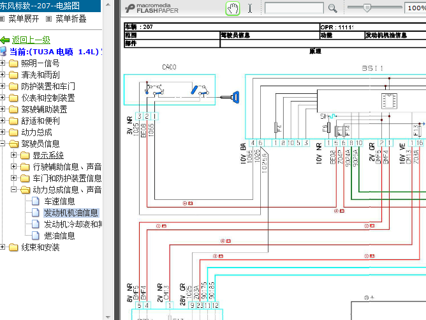Click 菜单折叠 to collapse all menus
This screenshot has height=320, width=426.
(71, 19)
